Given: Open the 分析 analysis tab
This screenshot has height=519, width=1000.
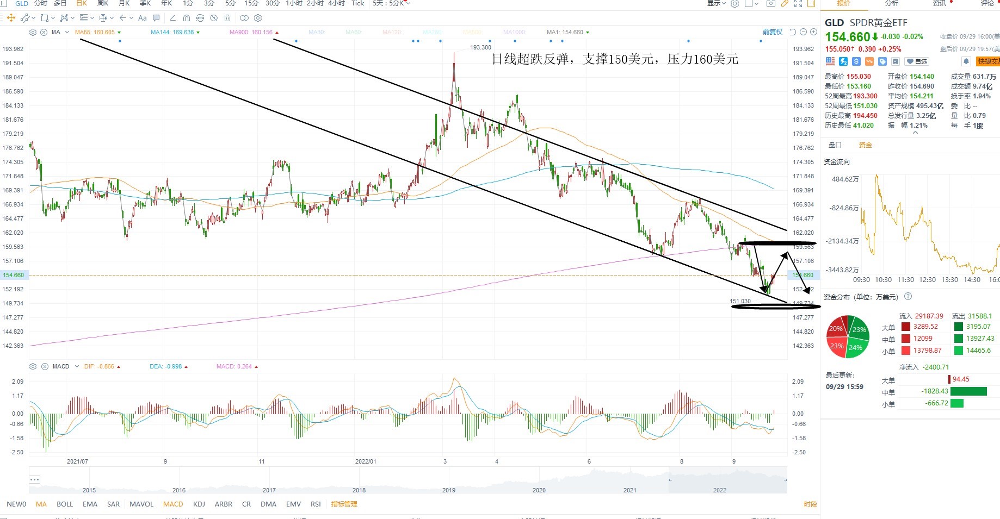Looking at the screenshot, I should click(x=892, y=3).
